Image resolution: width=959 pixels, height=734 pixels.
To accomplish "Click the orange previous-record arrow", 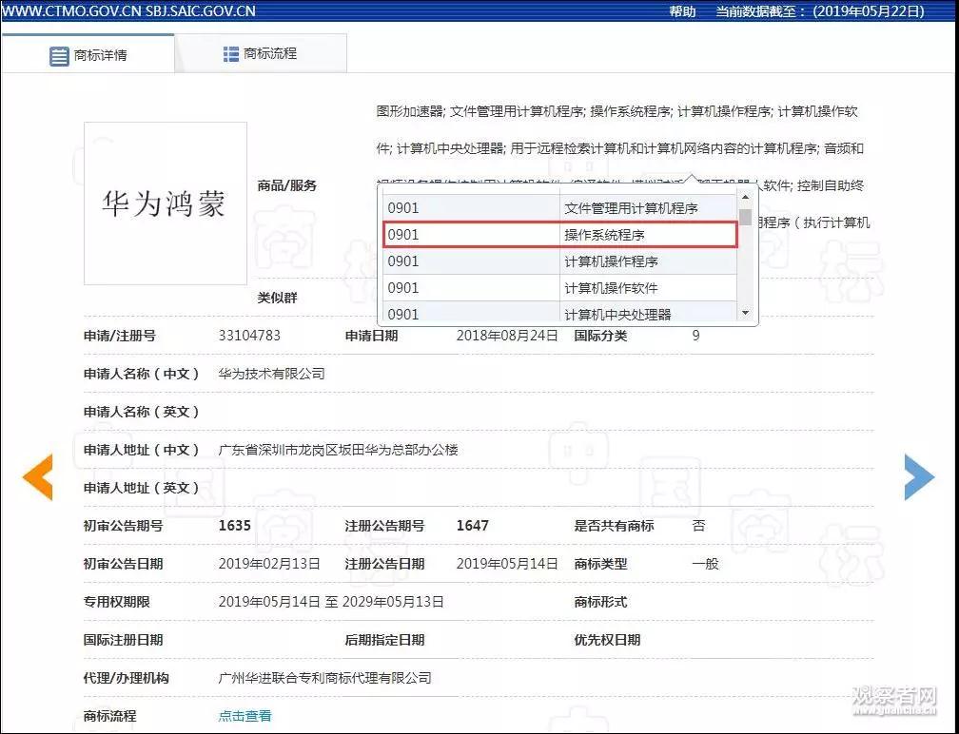I will coord(38,477).
